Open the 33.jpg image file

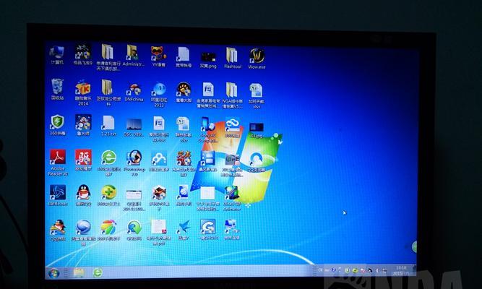click(x=256, y=129)
